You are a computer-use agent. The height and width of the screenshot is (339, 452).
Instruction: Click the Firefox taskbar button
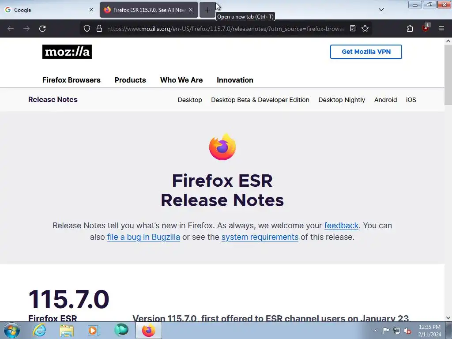point(149,330)
